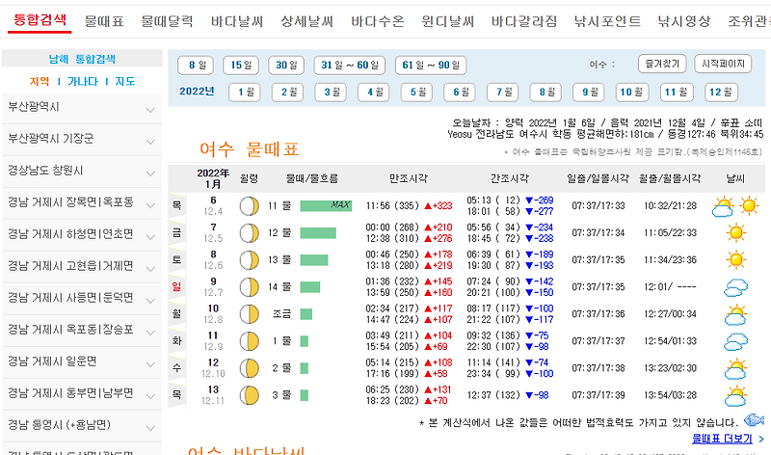The width and height of the screenshot is (771, 455).
Task: Click the sunny weather icon for January 7
Action: click(x=735, y=232)
